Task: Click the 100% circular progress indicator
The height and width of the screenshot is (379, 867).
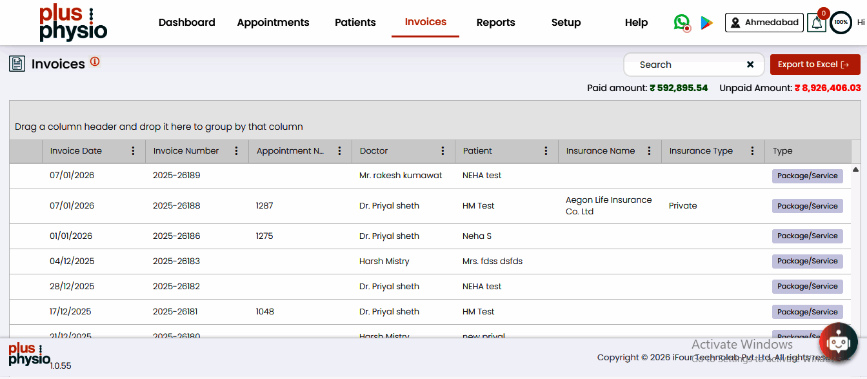Action: click(841, 23)
